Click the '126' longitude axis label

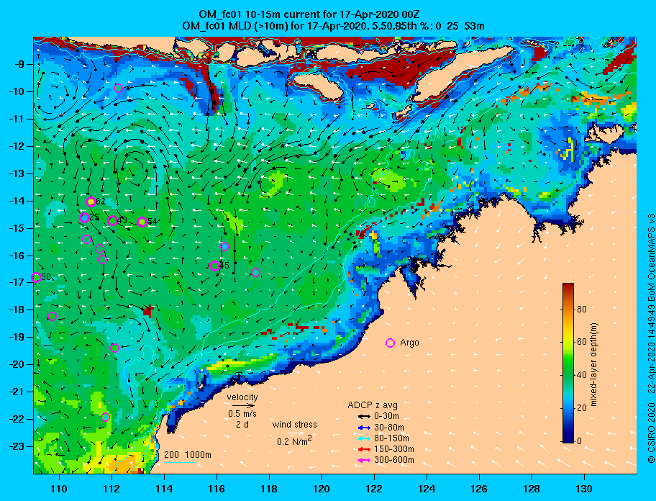(479, 489)
